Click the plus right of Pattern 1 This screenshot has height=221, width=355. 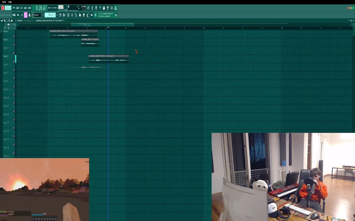pyautogui.click(x=57, y=15)
